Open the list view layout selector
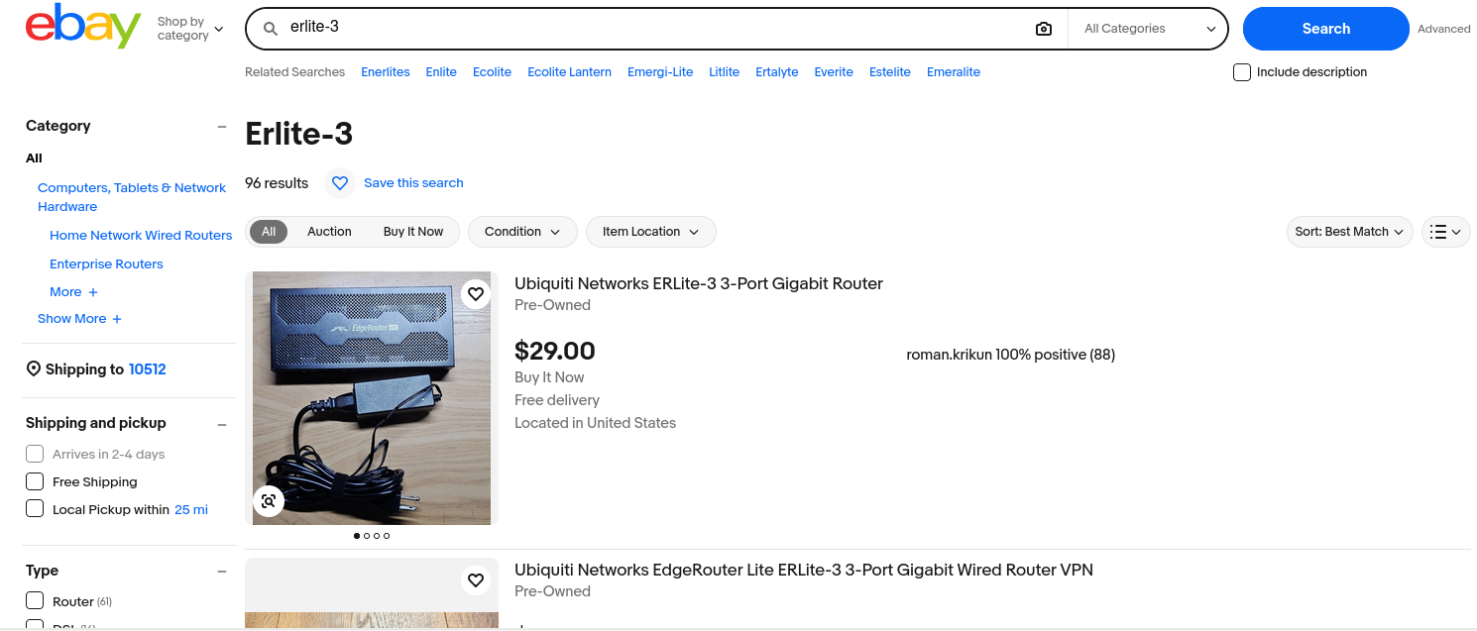This screenshot has width=1477, height=631. pos(1445,232)
